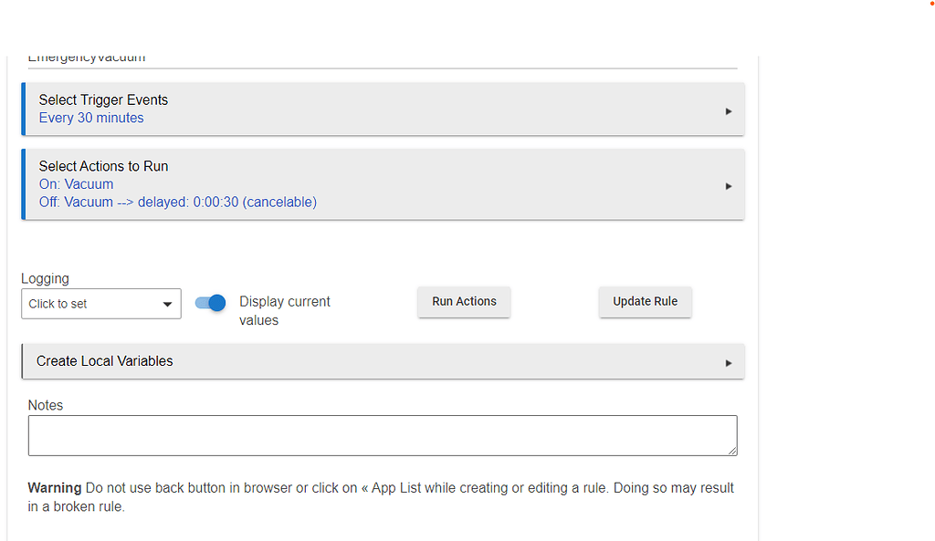Click inside the Notes text area
This screenshot has width=935, height=541.
click(x=382, y=435)
